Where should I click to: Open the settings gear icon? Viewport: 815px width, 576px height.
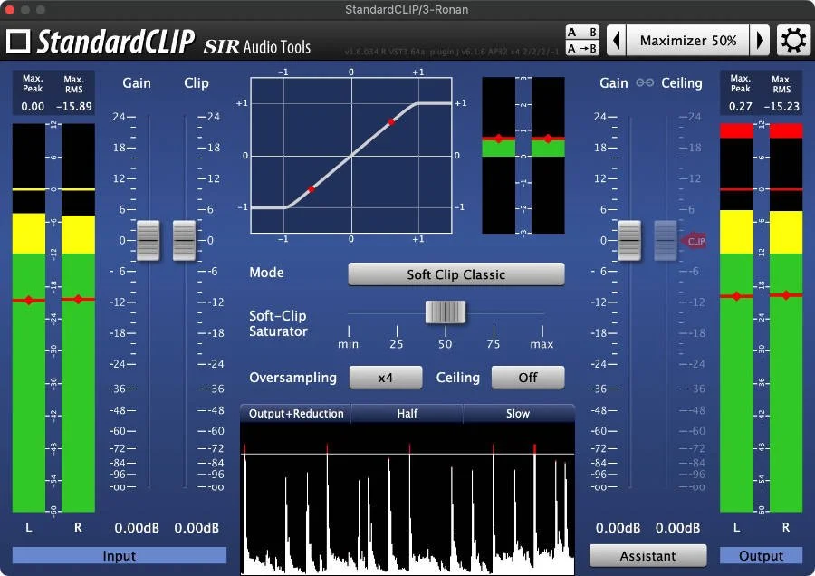794,40
